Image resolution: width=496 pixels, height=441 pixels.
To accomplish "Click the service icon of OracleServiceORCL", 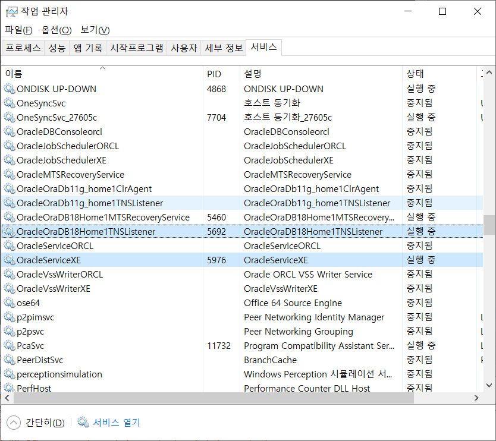I will pyautogui.click(x=10, y=245).
